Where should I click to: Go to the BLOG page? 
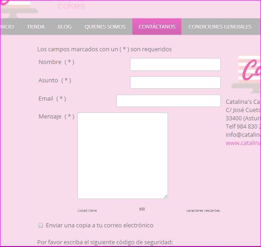pos(65,27)
